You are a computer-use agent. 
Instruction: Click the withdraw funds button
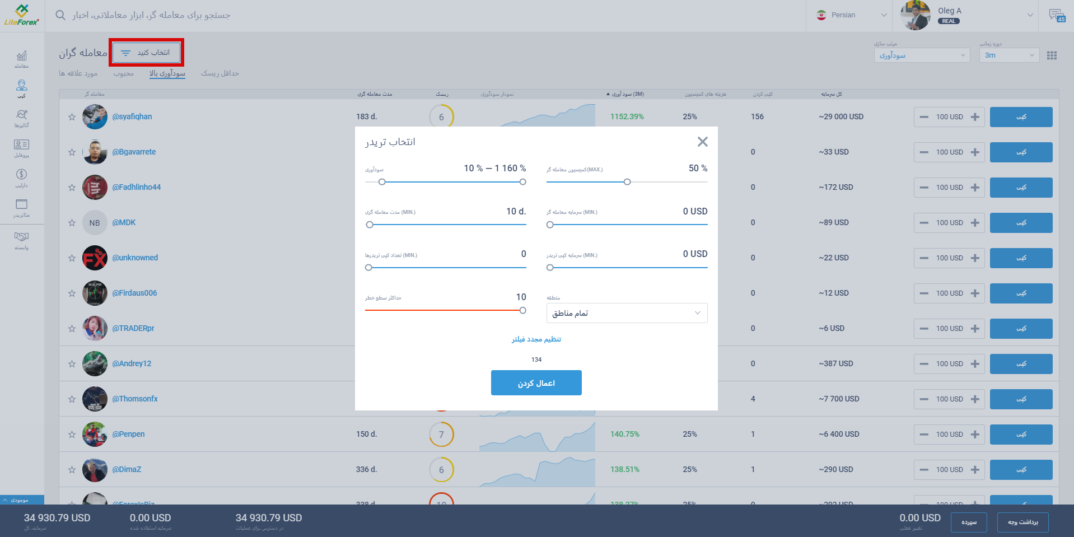click(1022, 522)
